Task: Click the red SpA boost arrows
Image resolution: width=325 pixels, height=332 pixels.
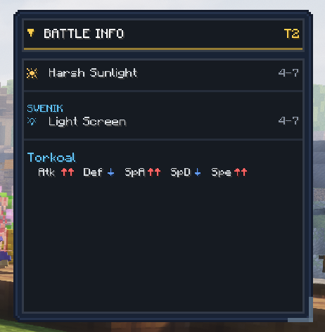Action: point(154,172)
